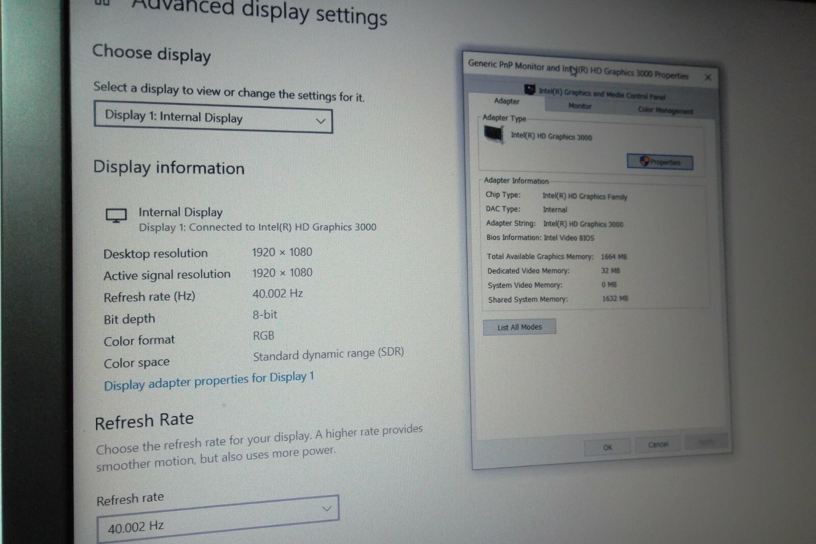Select the 'Active signal resolution' 1920 × 1080 value
Image resolution: width=816 pixels, height=544 pixels.
click(x=282, y=273)
